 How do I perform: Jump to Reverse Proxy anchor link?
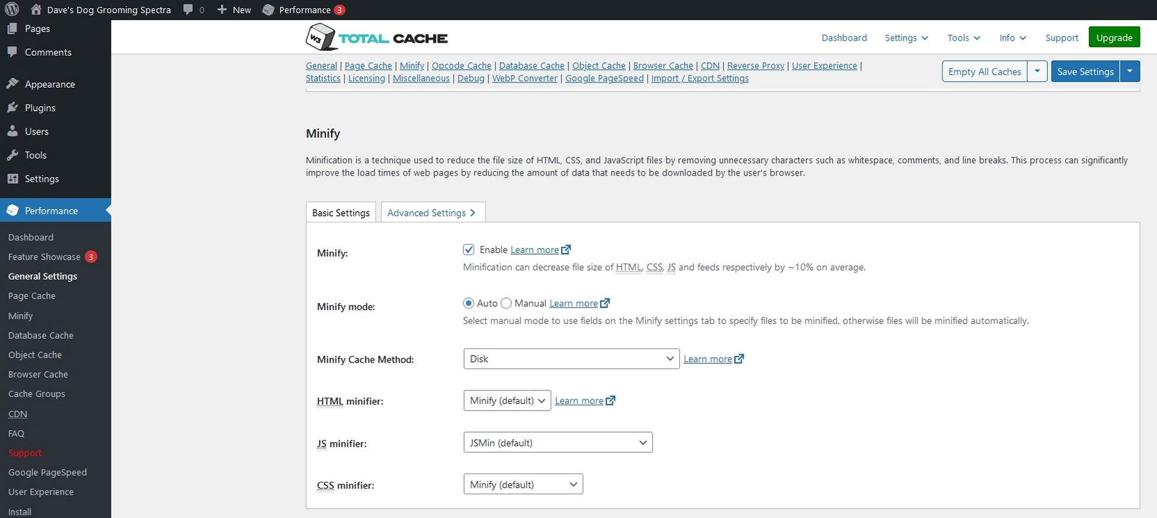tap(755, 66)
